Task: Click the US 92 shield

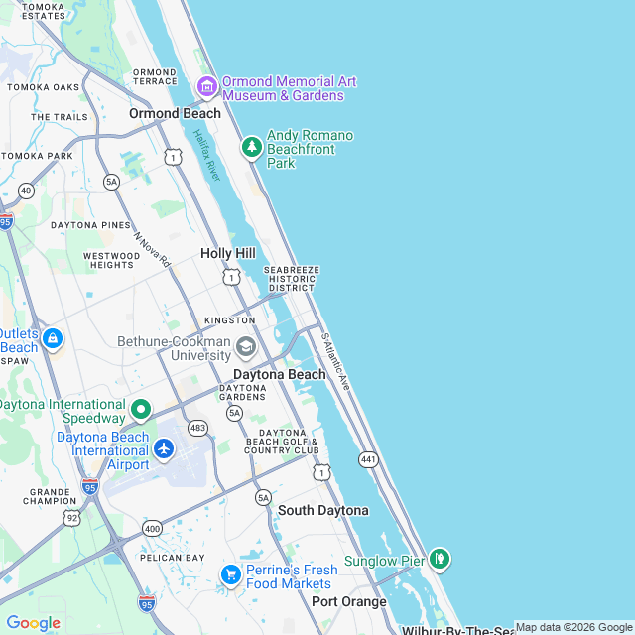Action: [72, 518]
